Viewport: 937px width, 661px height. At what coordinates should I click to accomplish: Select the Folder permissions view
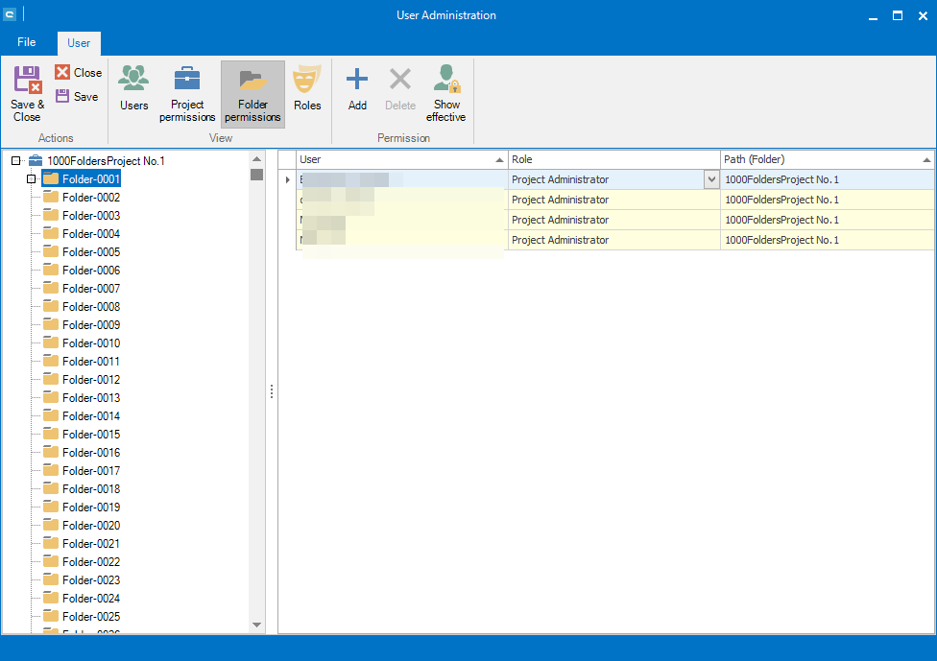point(252,93)
